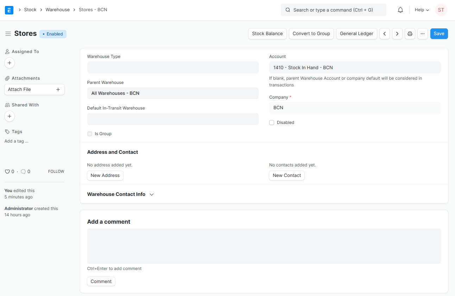The image size is (455, 296).
Task: Save the Stores warehouse
Action: pyautogui.click(x=439, y=33)
